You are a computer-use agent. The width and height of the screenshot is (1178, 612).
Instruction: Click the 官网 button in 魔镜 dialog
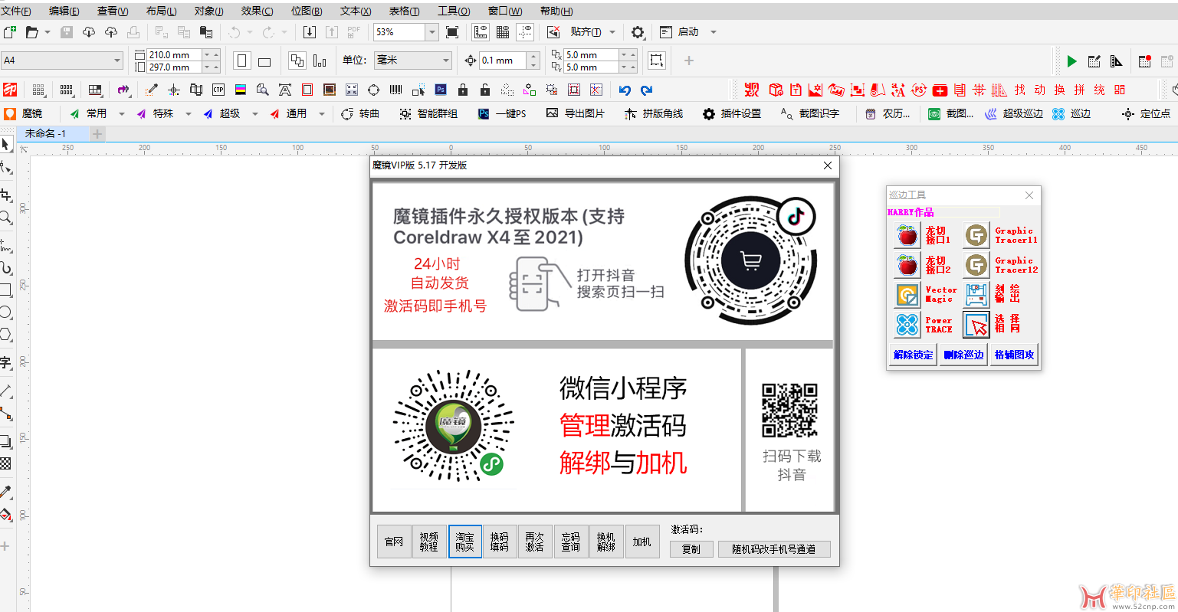[394, 542]
